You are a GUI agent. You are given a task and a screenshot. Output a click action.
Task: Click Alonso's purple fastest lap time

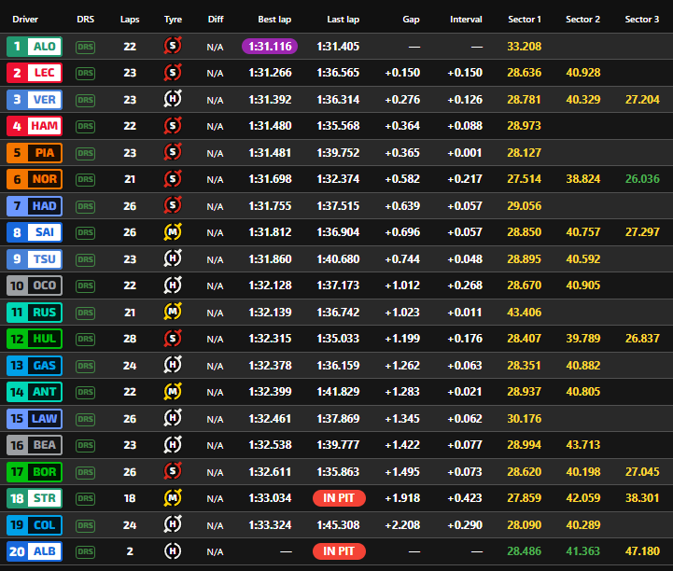[270, 46]
